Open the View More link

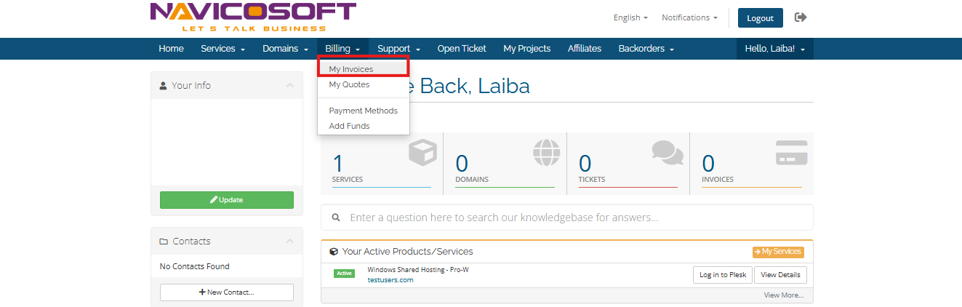pos(784,295)
